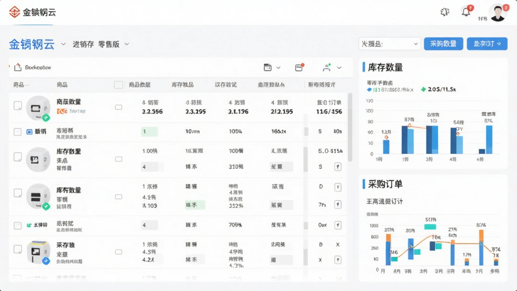Open the notification bell
This screenshot has height=291, width=517.
(466, 12)
